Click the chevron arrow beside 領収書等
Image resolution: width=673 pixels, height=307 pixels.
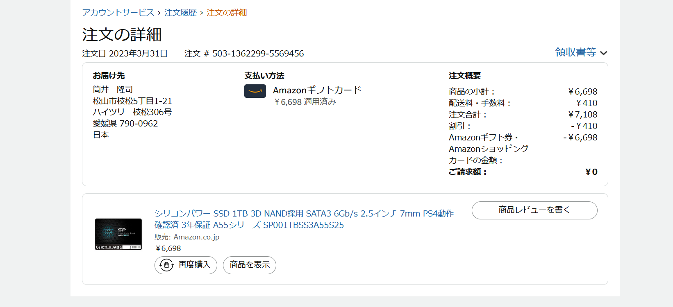603,53
